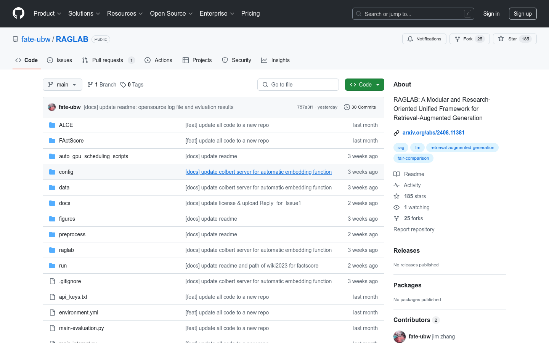
Task: Open commit 757a3f1
Action: click(x=305, y=107)
